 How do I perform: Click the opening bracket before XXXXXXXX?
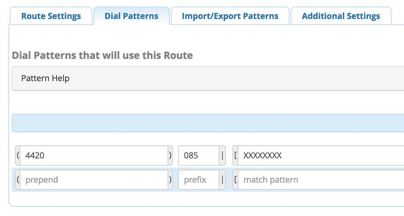(x=235, y=155)
